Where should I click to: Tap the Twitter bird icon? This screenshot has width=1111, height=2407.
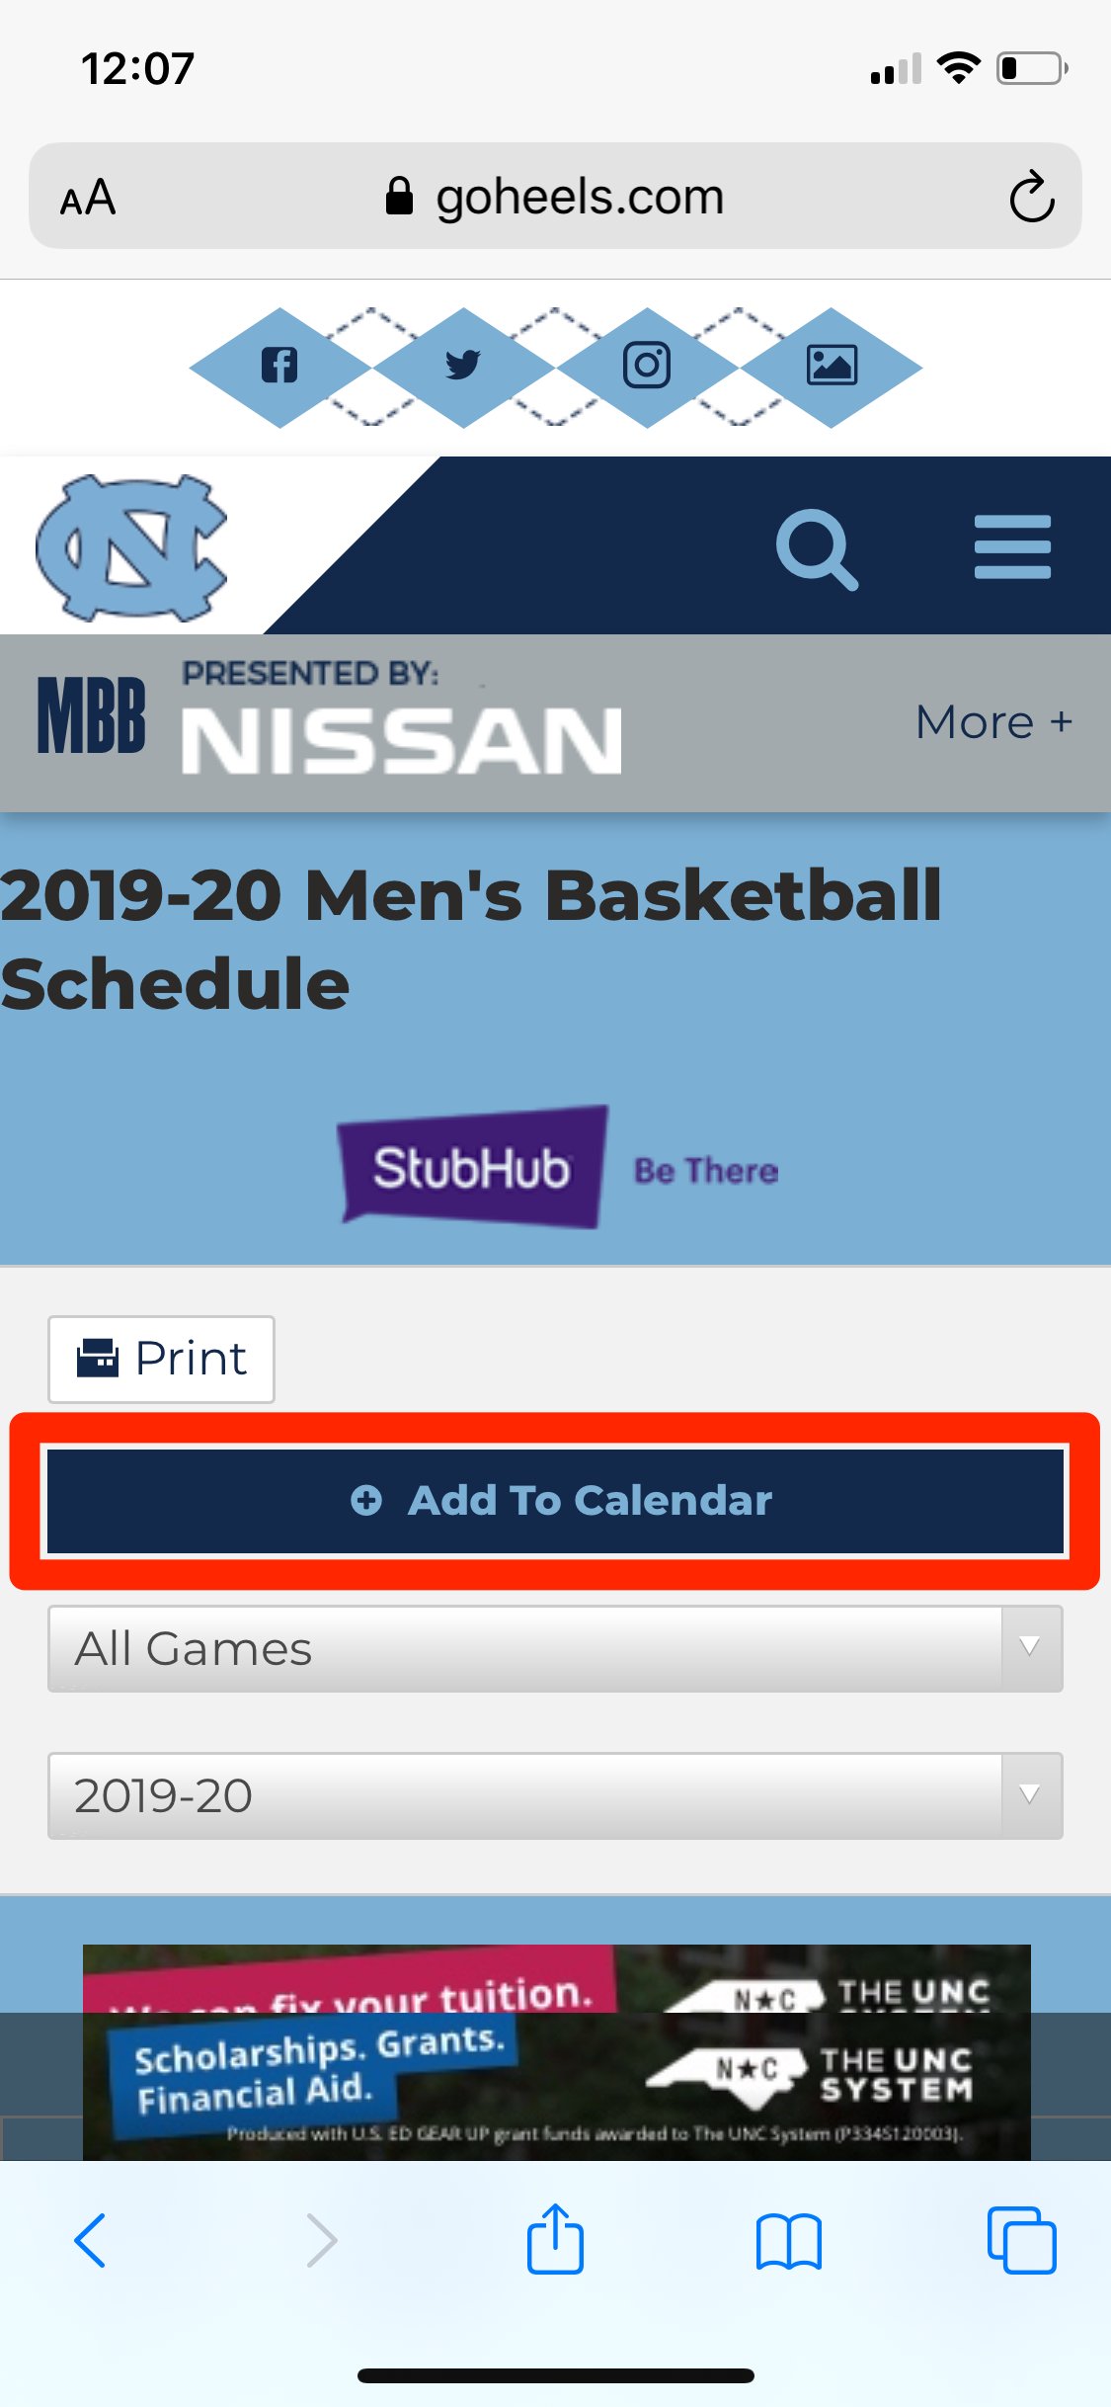point(462,366)
